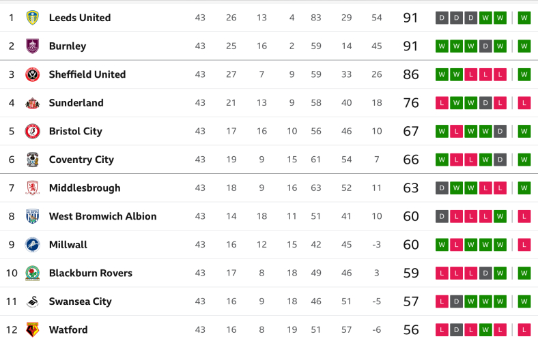538x341 pixels.
Task: Open the Blackburn Rovers team link
Action: pos(91,273)
